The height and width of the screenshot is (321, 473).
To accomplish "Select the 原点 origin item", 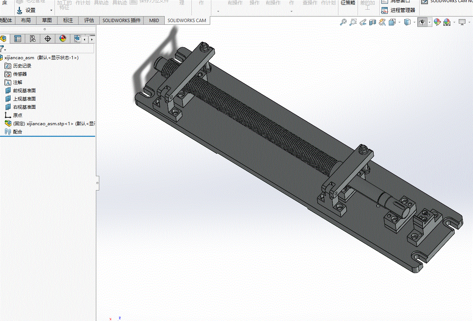I will tap(14, 115).
